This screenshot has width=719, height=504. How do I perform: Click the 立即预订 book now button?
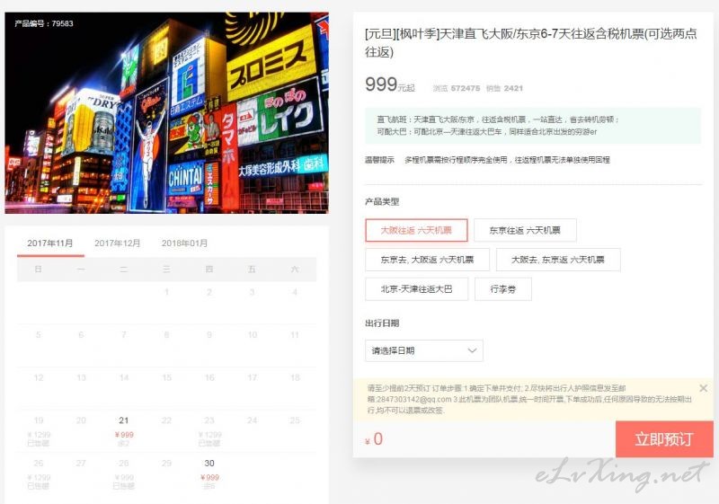664,439
